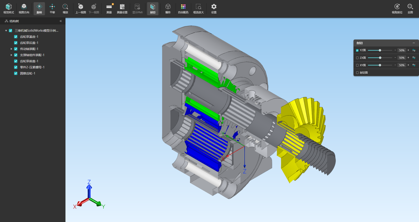This screenshot has width=419, height=222.
Task: Open the 自由配色 free coloring tool
Action: [x=183, y=9]
